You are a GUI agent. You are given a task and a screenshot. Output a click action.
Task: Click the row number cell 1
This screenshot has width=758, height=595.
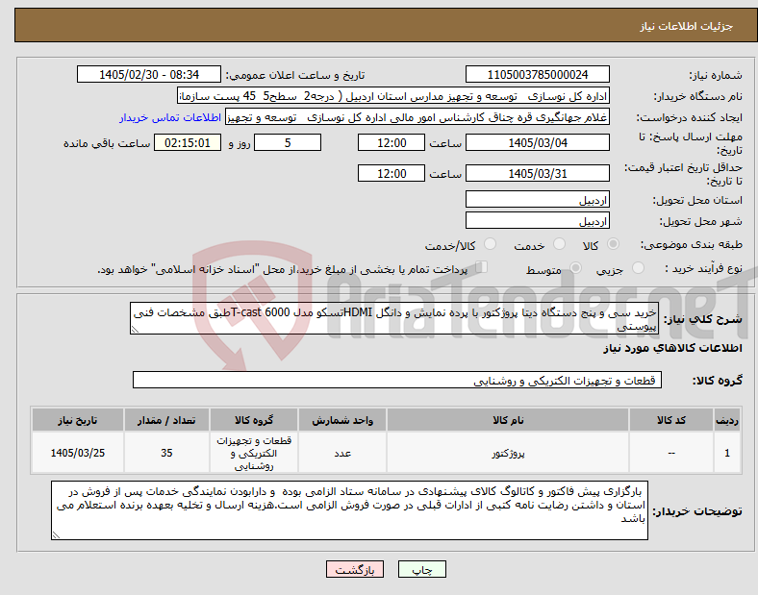(x=727, y=453)
